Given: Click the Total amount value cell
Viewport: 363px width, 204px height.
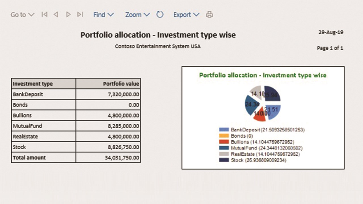Looking at the screenshot, I should (108, 158).
